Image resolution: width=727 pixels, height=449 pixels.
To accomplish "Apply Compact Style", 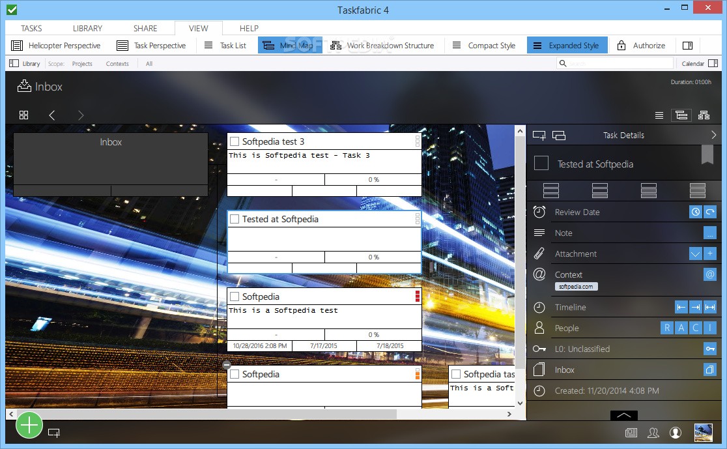I will point(484,46).
